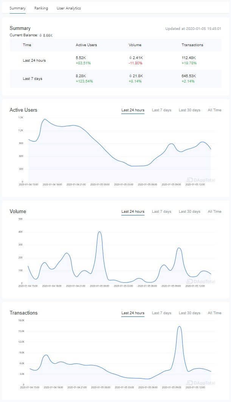Click the tallest spike in Volume chart
Image resolution: width=231 pixels, height=402 pixels.
pyautogui.click(x=99, y=232)
